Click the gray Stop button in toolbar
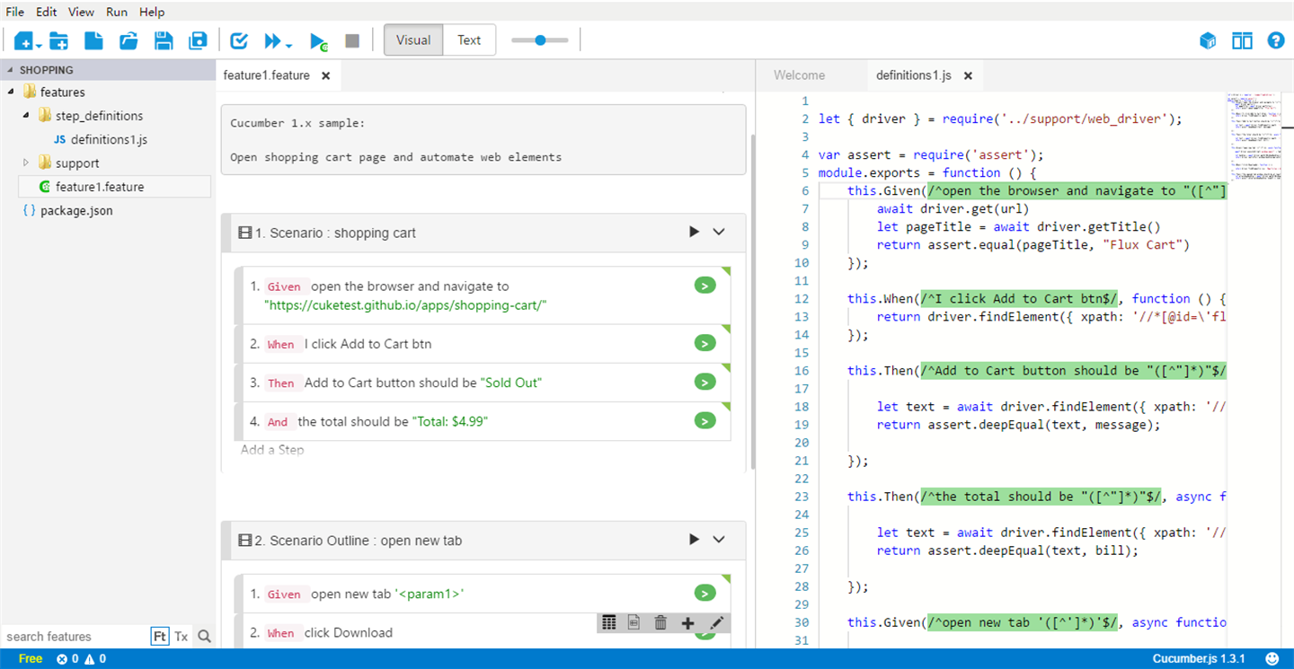The width and height of the screenshot is (1294, 669). click(x=352, y=40)
